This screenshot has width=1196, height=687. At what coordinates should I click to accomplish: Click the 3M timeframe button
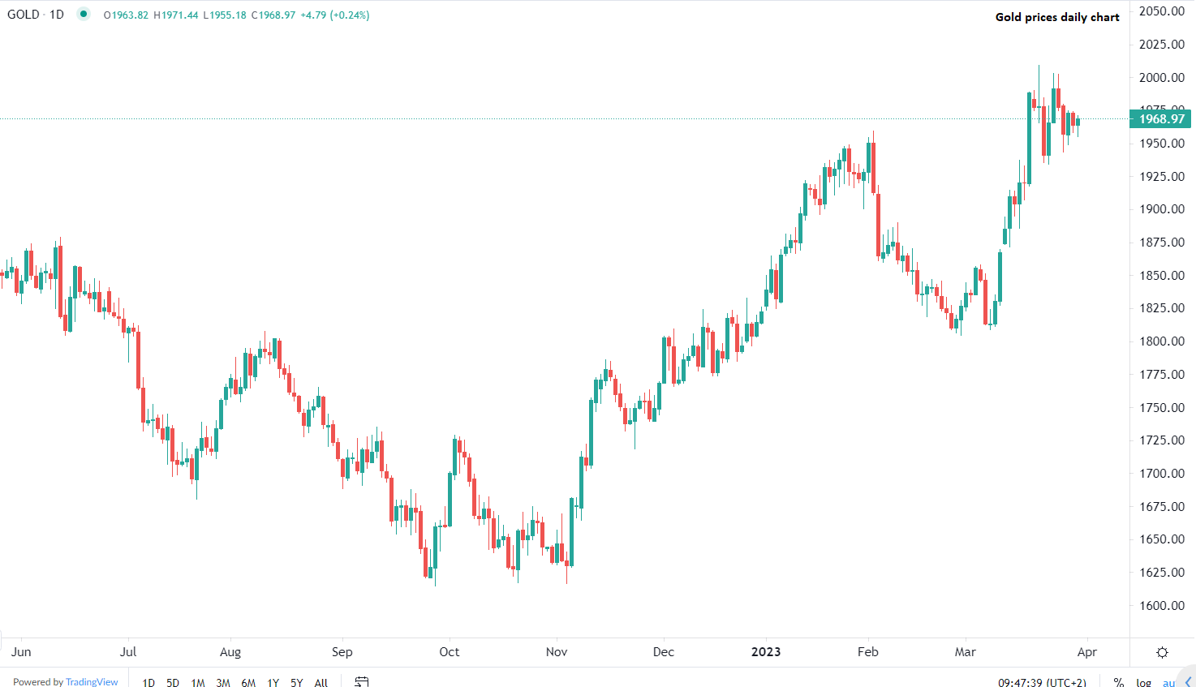pyautogui.click(x=222, y=682)
